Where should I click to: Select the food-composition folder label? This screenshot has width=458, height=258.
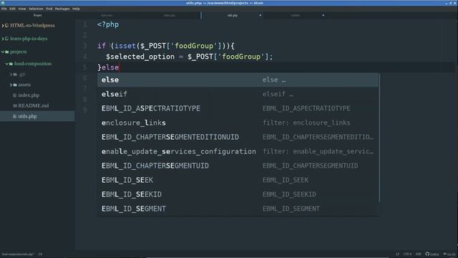tap(33, 64)
